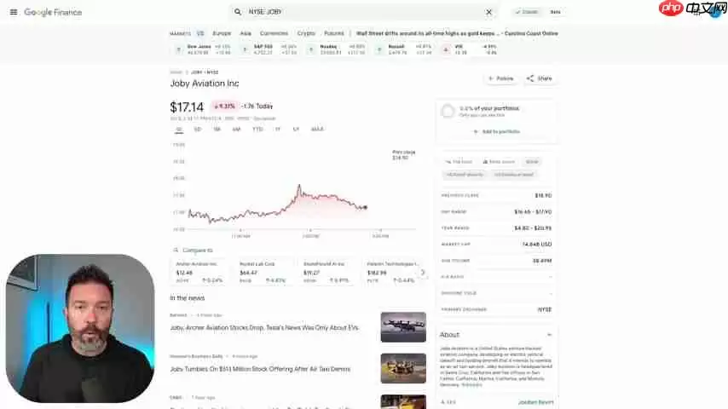728x409 pixels.
Task: Focus the NYSE: JOBY search field
Action: coord(362,12)
